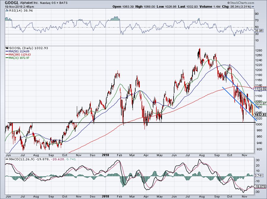Image resolution: width=267 pixels, height=199 pixels.
Task: Click the 1280 label on the price axis
Action: pos(259,51)
